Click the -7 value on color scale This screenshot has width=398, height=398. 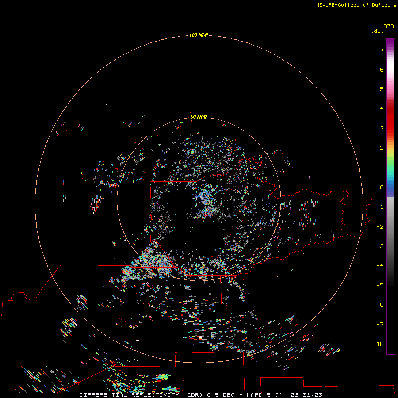tap(380, 325)
